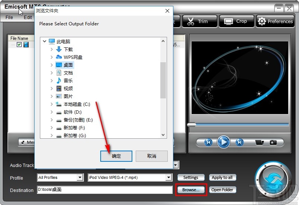
Task: Click the Open Folder button
Action: click(x=222, y=190)
